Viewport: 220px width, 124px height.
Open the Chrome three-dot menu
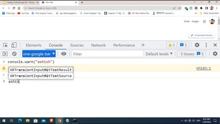coord(217,8)
